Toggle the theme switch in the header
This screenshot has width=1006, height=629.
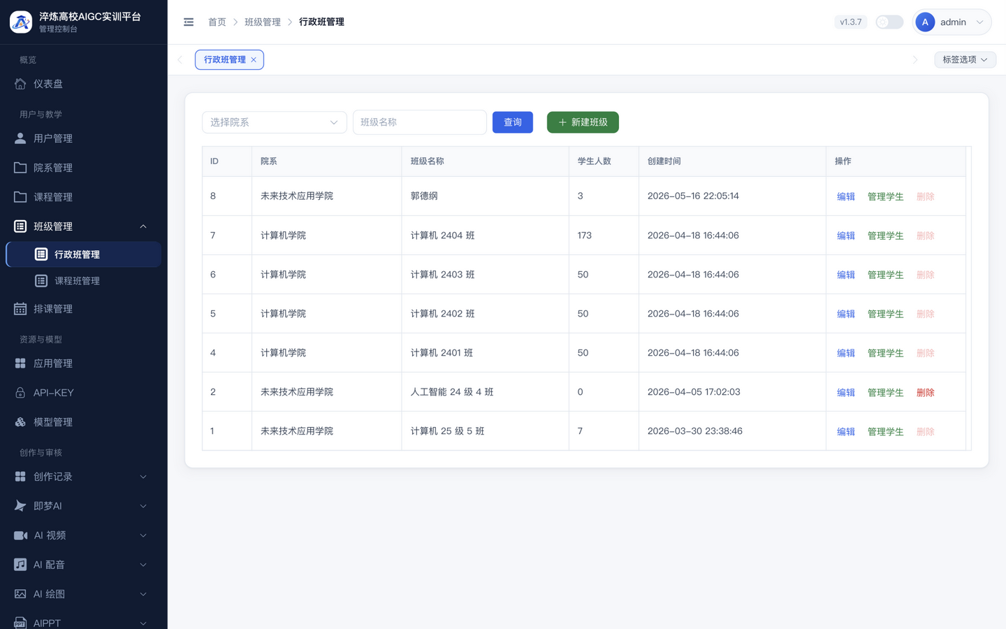pos(889,22)
